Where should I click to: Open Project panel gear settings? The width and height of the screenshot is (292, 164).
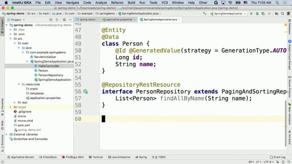click(64, 20)
